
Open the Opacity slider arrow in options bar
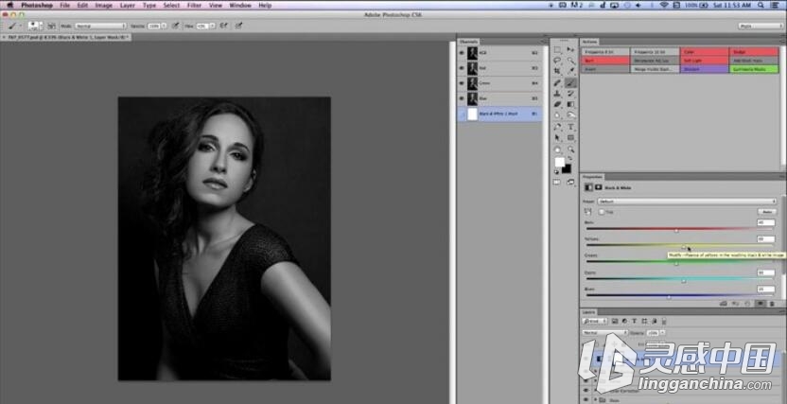pyautogui.click(x=165, y=26)
